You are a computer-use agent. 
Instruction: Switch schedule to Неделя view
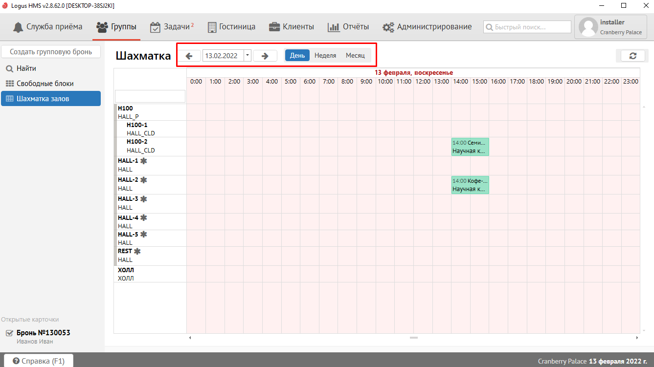tap(325, 56)
